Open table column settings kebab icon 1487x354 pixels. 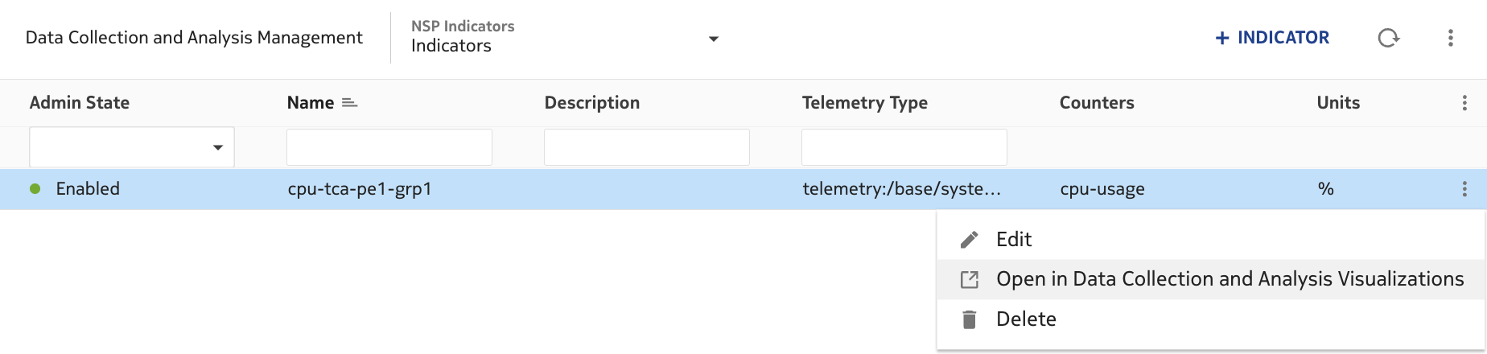click(x=1464, y=103)
